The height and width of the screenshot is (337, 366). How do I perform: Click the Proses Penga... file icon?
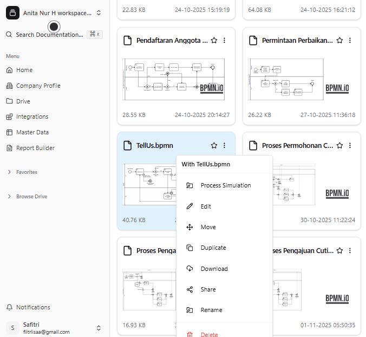[127, 251]
